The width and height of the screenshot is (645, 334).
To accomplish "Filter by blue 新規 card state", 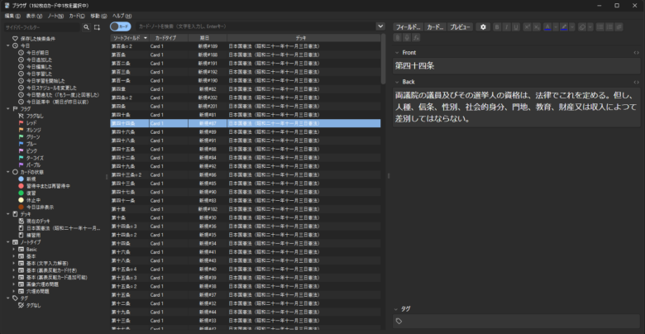I will pos(31,178).
